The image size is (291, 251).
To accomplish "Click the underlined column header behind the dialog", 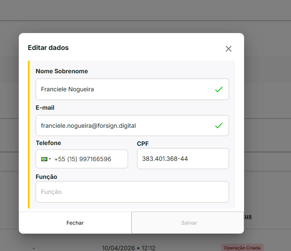I will (x=247, y=216).
